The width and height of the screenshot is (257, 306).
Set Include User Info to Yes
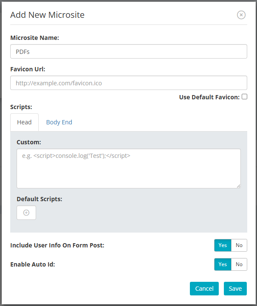tap(223, 245)
